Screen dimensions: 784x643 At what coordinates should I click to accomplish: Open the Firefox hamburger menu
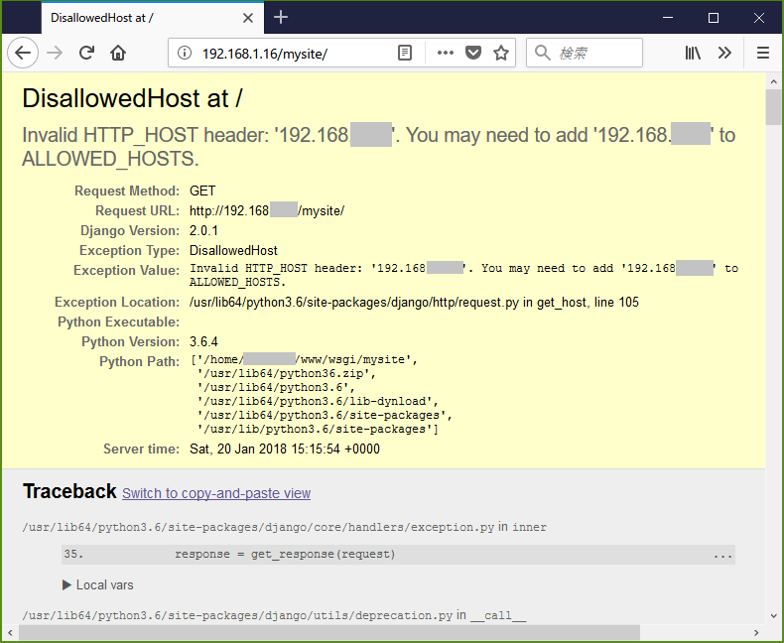pos(763,53)
